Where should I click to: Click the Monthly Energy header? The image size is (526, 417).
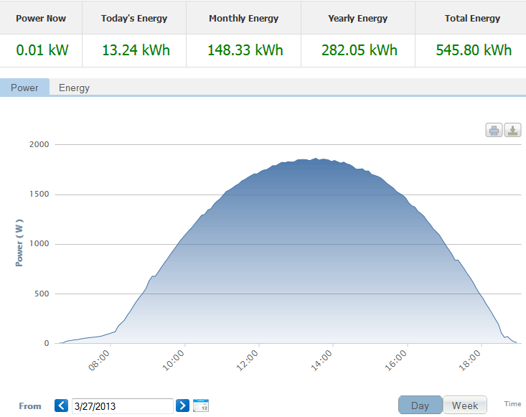[244, 19]
